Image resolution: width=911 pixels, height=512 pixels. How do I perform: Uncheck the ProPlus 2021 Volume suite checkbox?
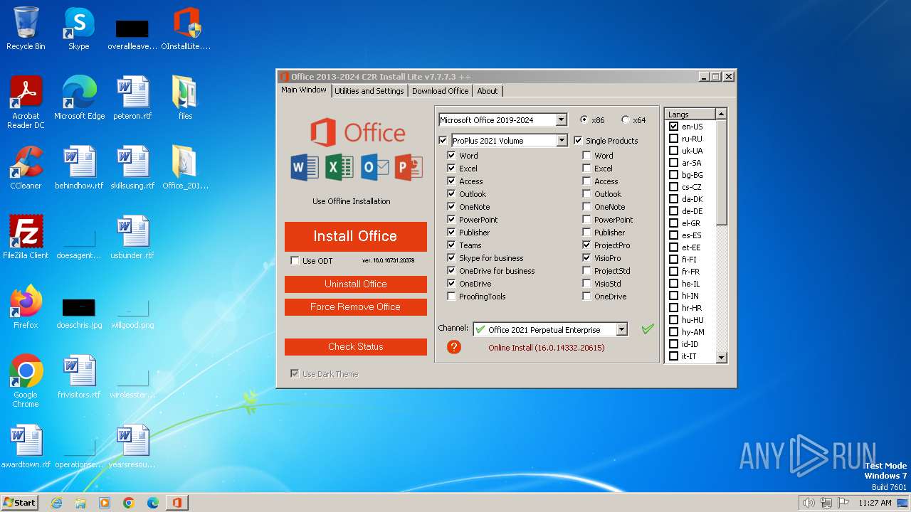(443, 140)
